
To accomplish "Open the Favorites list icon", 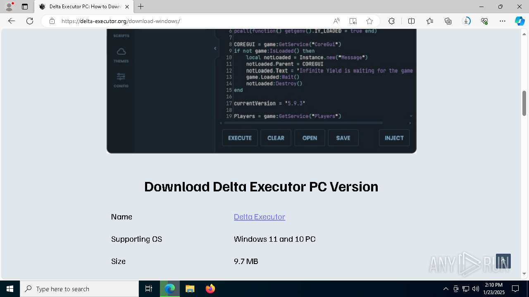I will 430,21.
